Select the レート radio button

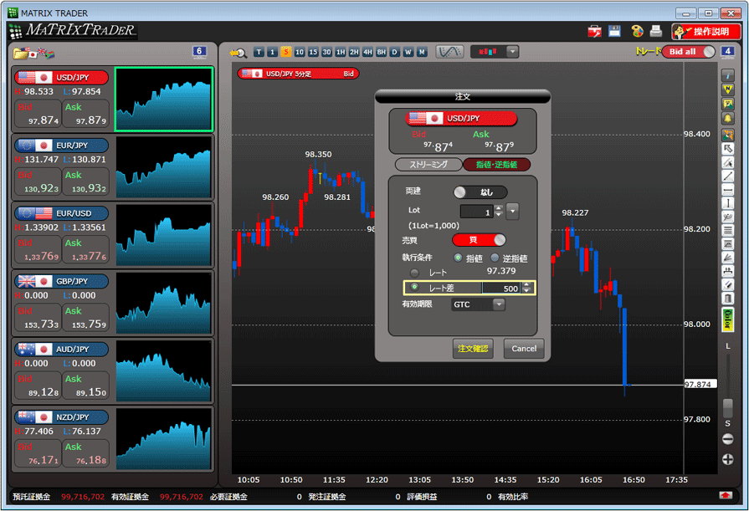pyautogui.click(x=414, y=273)
